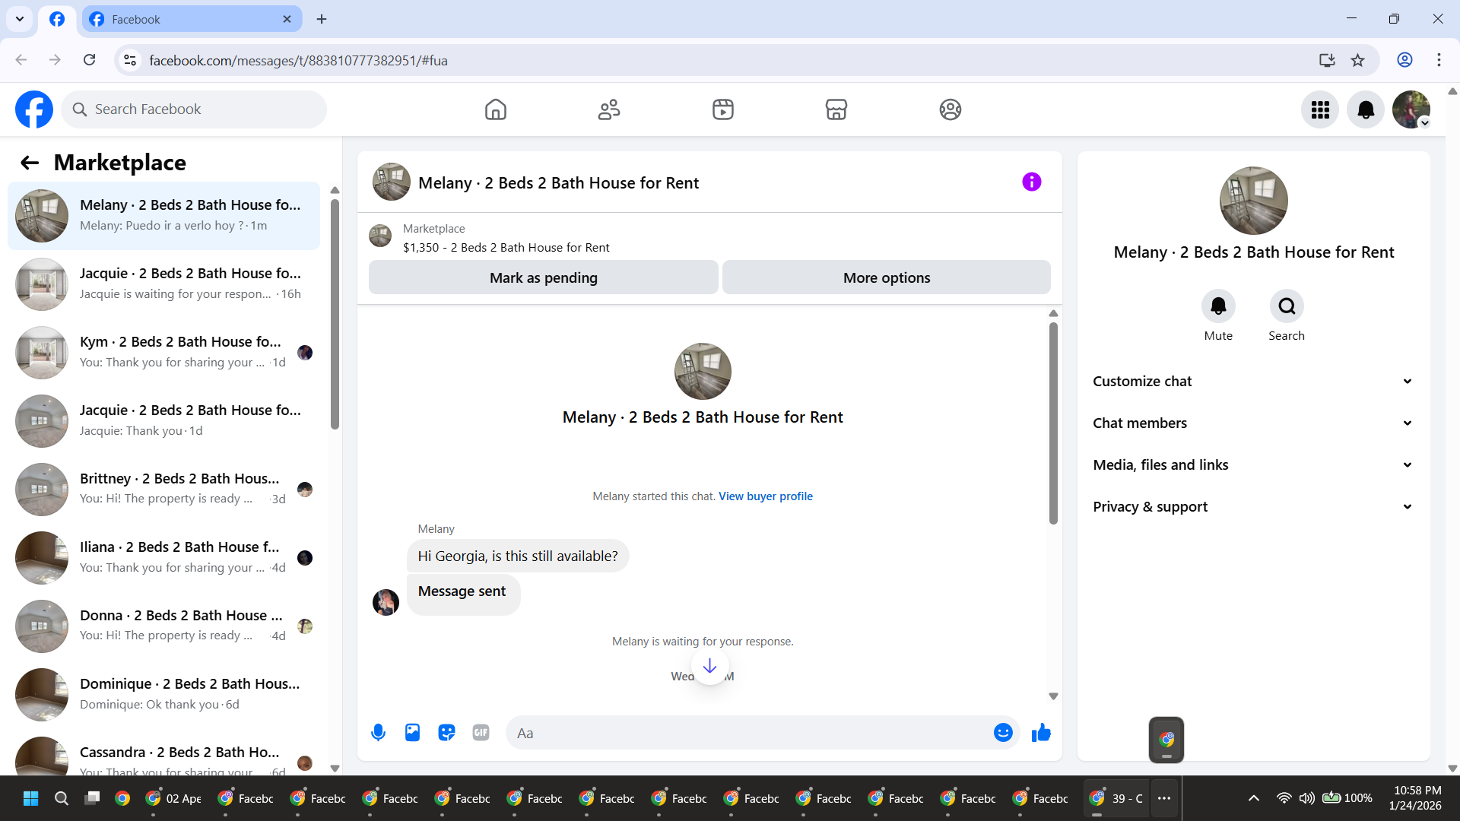Click the Mark as pending button
The width and height of the screenshot is (1460, 821).
(543, 277)
